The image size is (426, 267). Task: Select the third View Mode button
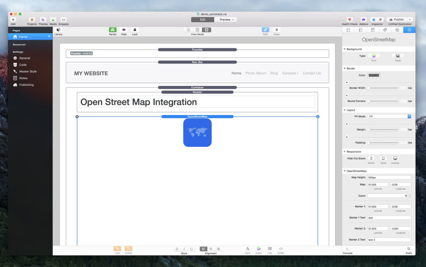(x=206, y=30)
